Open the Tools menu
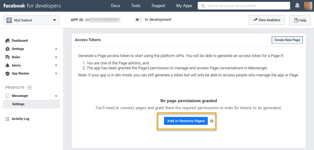This screenshot has height=150, width=314. click(136, 6)
